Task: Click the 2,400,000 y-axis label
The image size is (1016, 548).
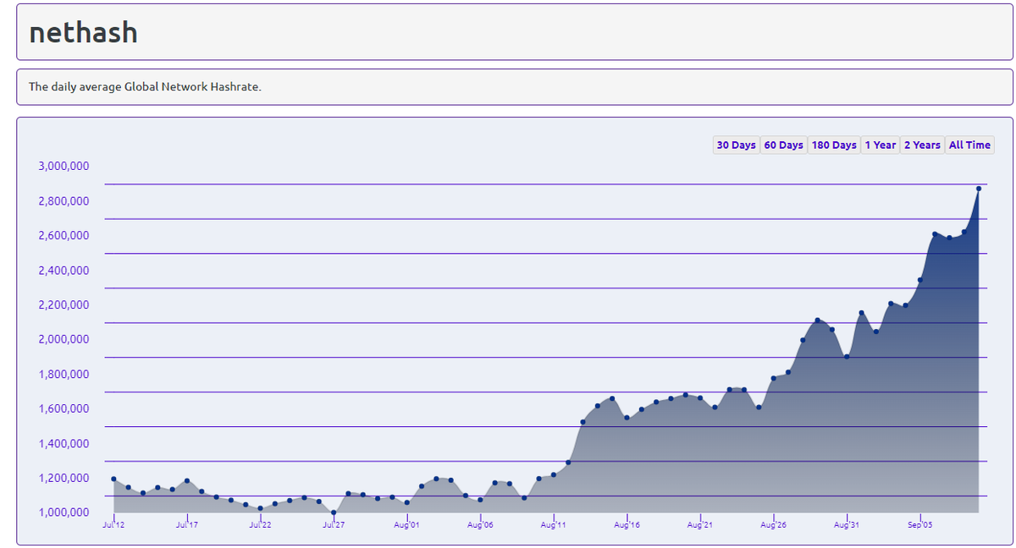Action: [x=64, y=270]
